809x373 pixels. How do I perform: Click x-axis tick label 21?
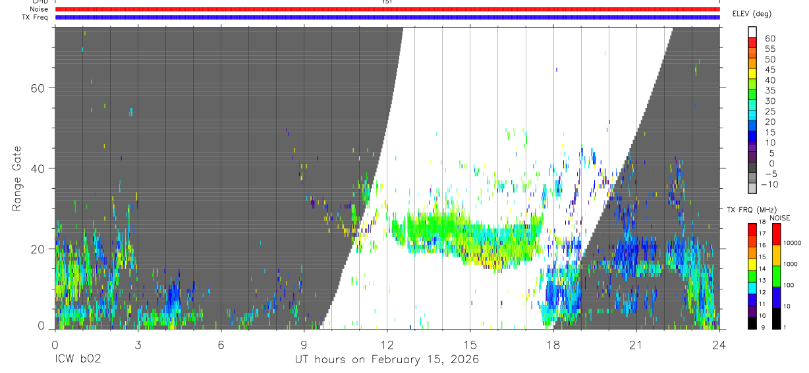point(636,345)
